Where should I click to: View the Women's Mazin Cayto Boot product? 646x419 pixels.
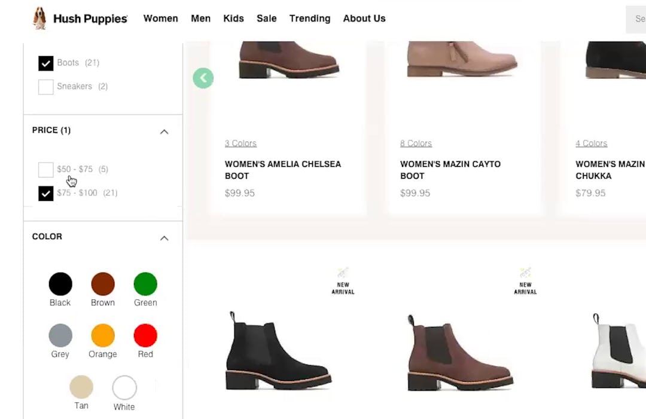[450, 170]
